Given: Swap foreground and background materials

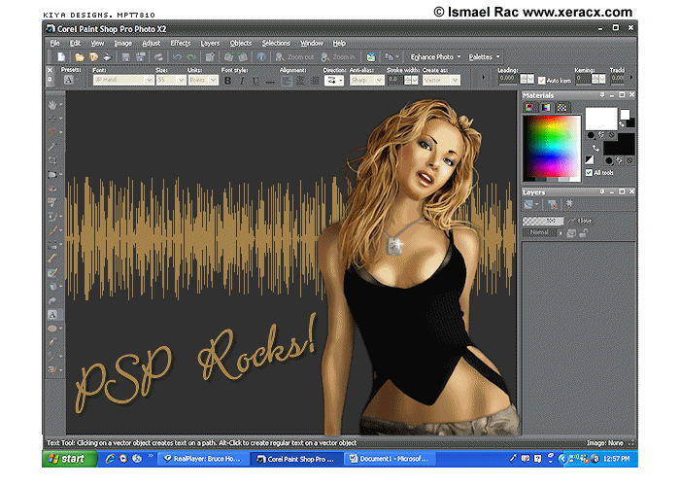Looking at the screenshot, I should [595, 148].
